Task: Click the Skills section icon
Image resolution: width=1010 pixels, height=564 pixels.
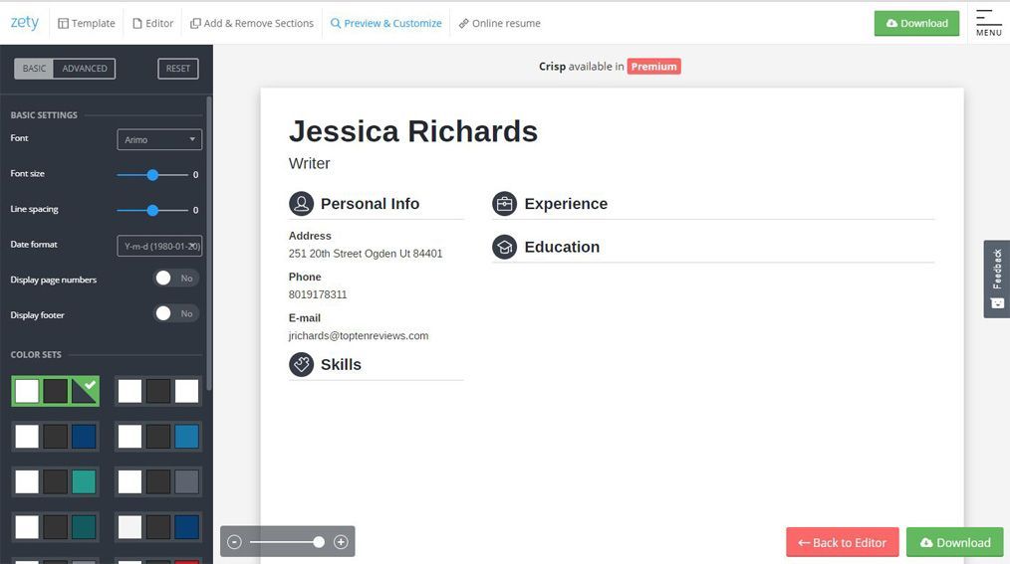Action: (301, 365)
